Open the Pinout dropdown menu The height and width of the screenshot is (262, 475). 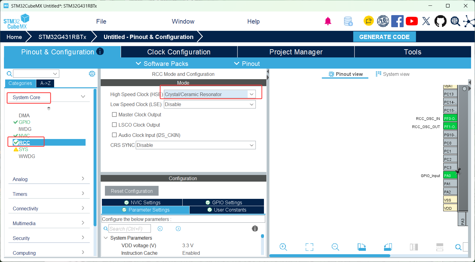[247, 64]
